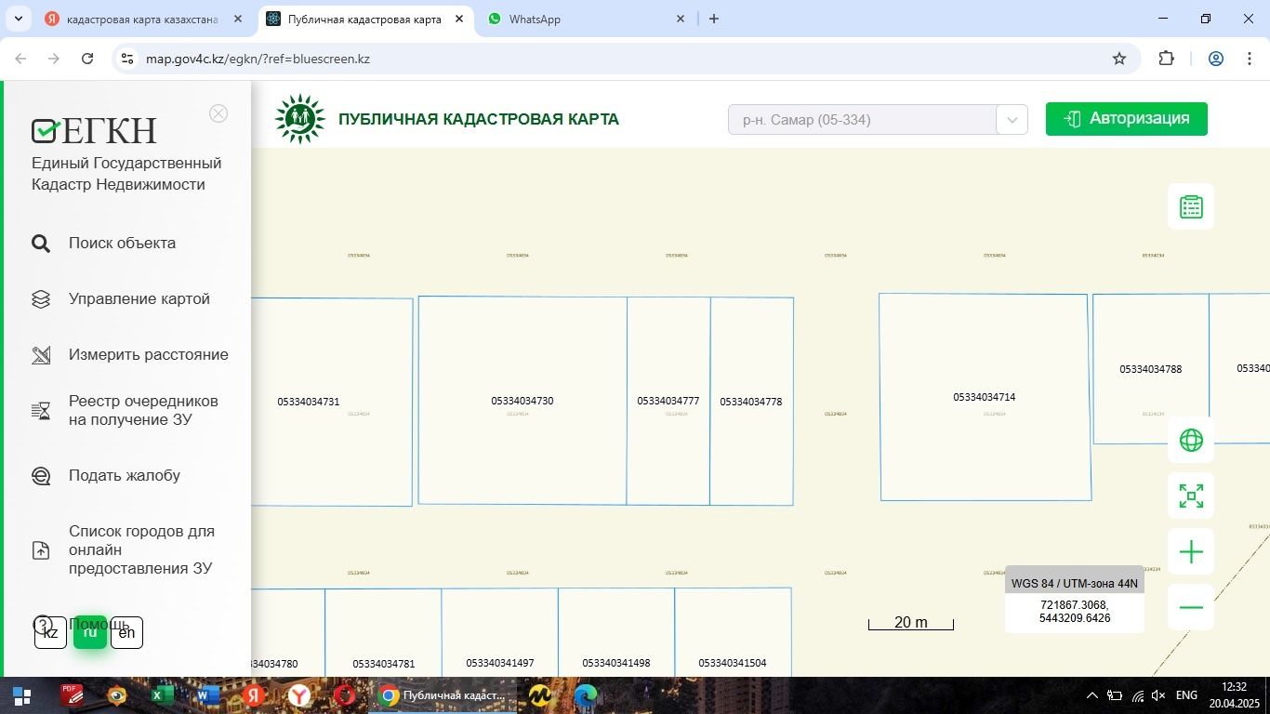Click the address bar URL

click(x=258, y=59)
